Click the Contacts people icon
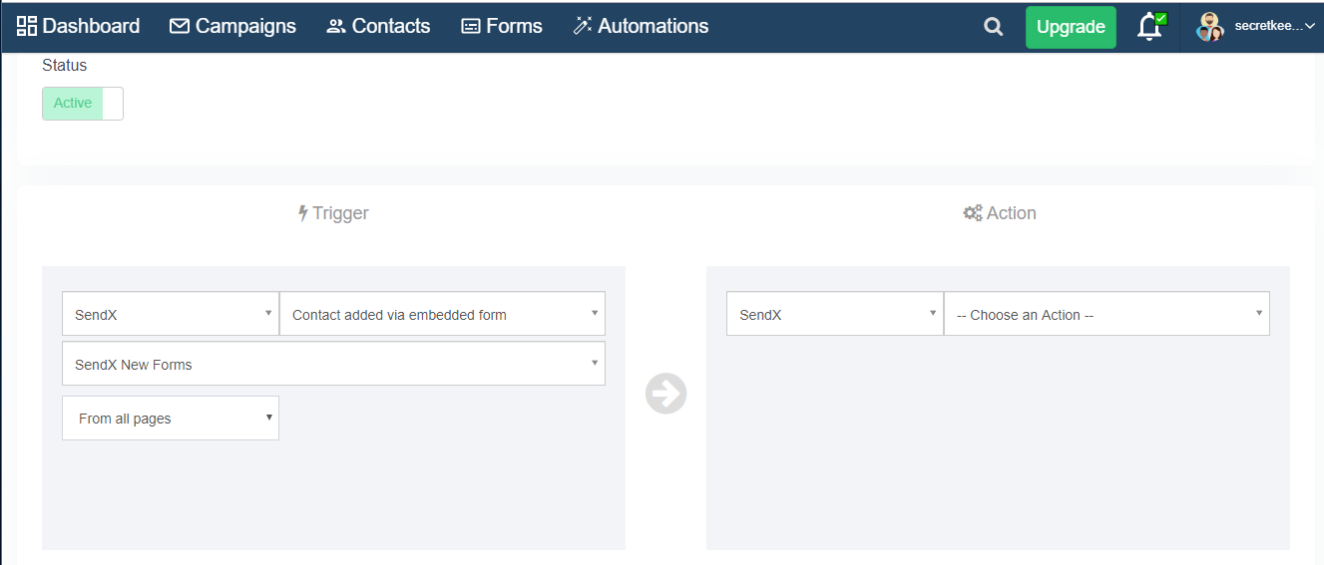 click(x=336, y=26)
